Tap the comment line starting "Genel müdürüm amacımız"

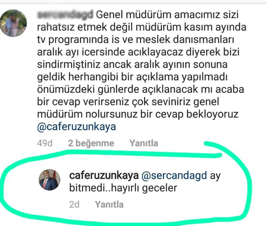pyautogui.click(x=167, y=14)
